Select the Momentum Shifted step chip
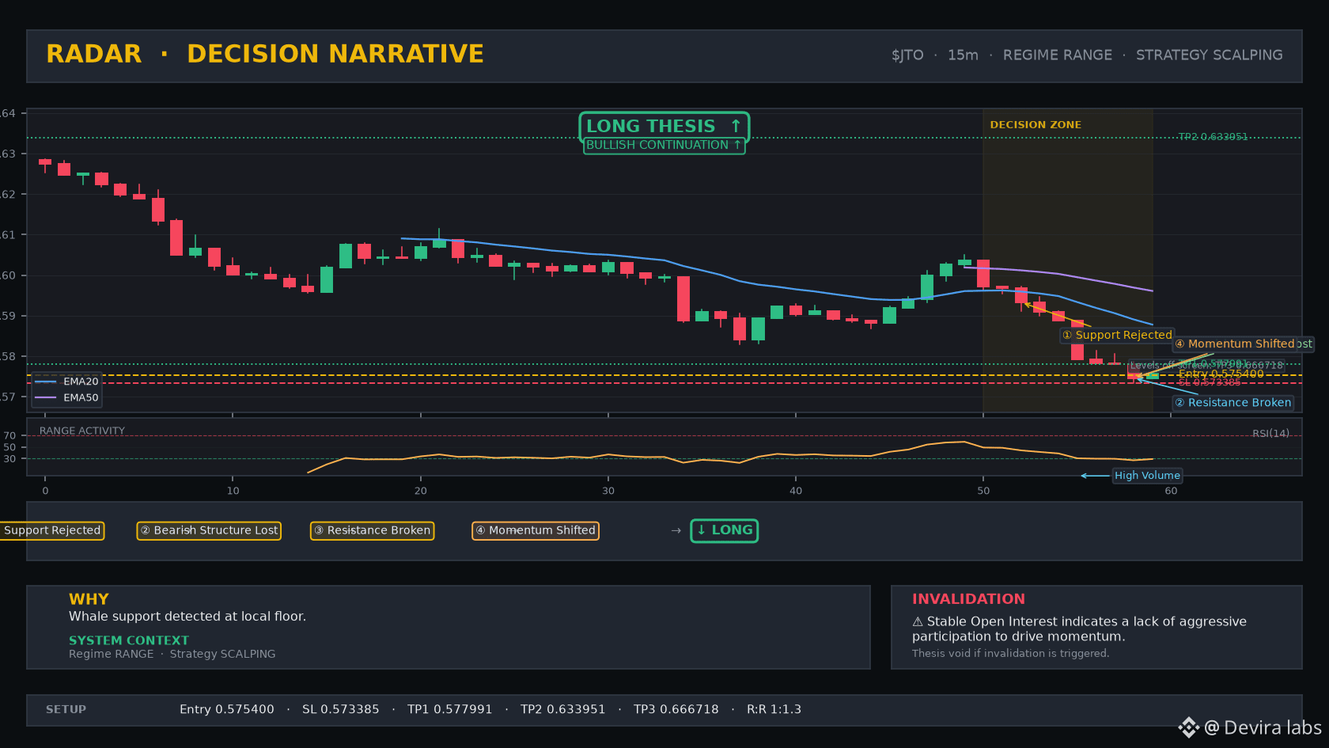1329x748 pixels. (x=536, y=530)
